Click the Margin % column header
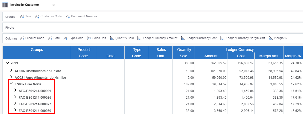The height and width of the screenshot is (114, 303). pos(293,56)
